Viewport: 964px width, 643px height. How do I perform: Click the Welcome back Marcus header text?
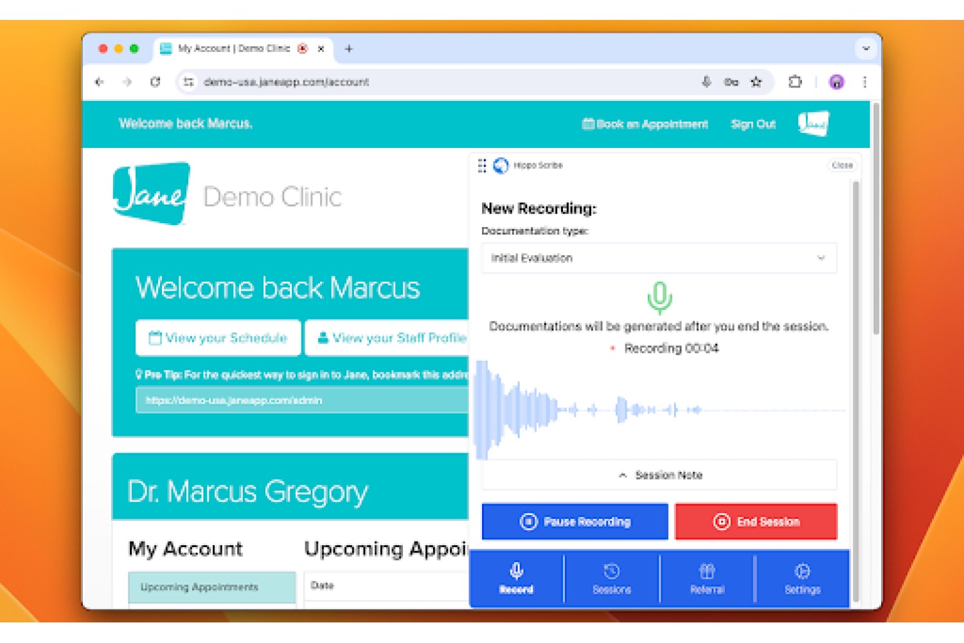[x=186, y=123]
